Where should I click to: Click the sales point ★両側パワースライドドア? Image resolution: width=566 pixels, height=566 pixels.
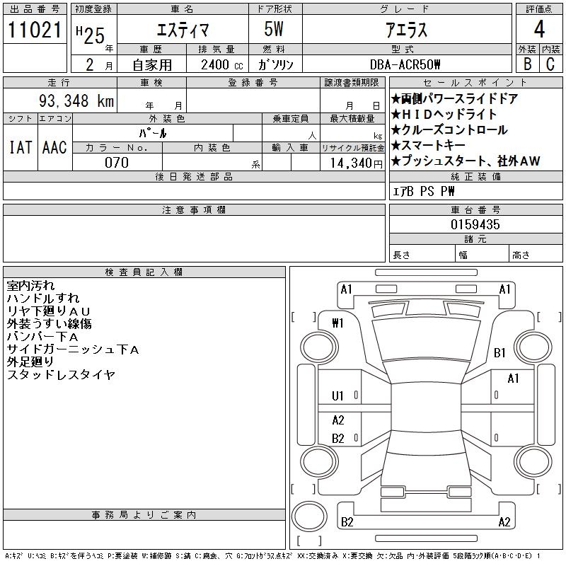(455, 98)
